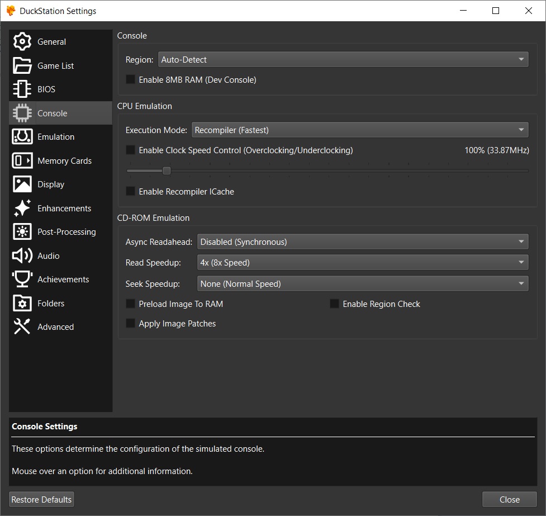
Task: Check Apply Image Patches option
Action: point(130,323)
